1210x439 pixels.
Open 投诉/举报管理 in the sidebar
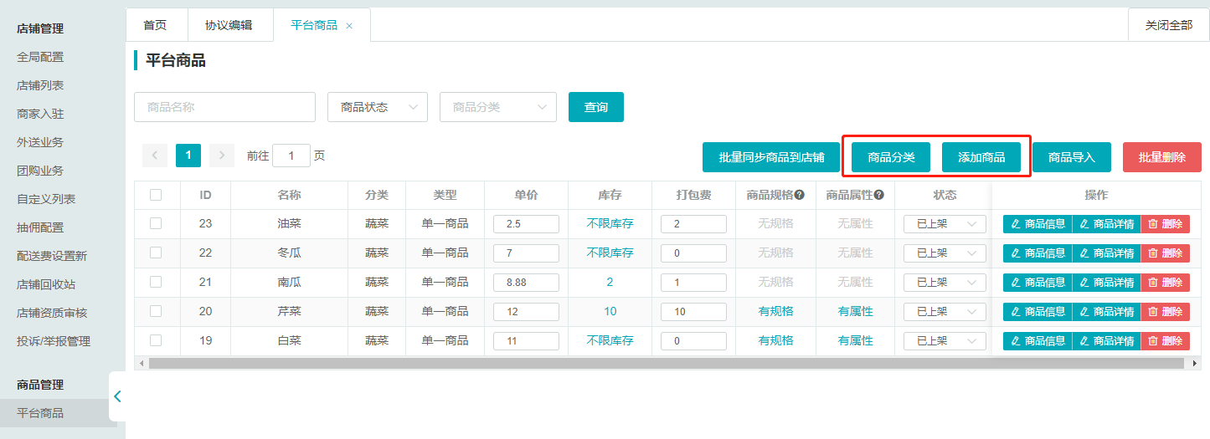click(54, 341)
